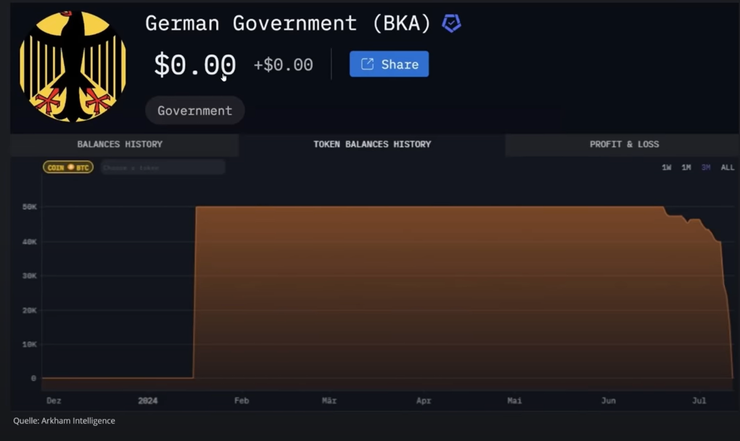Select the Token Balances History tab

(x=372, y=144)
